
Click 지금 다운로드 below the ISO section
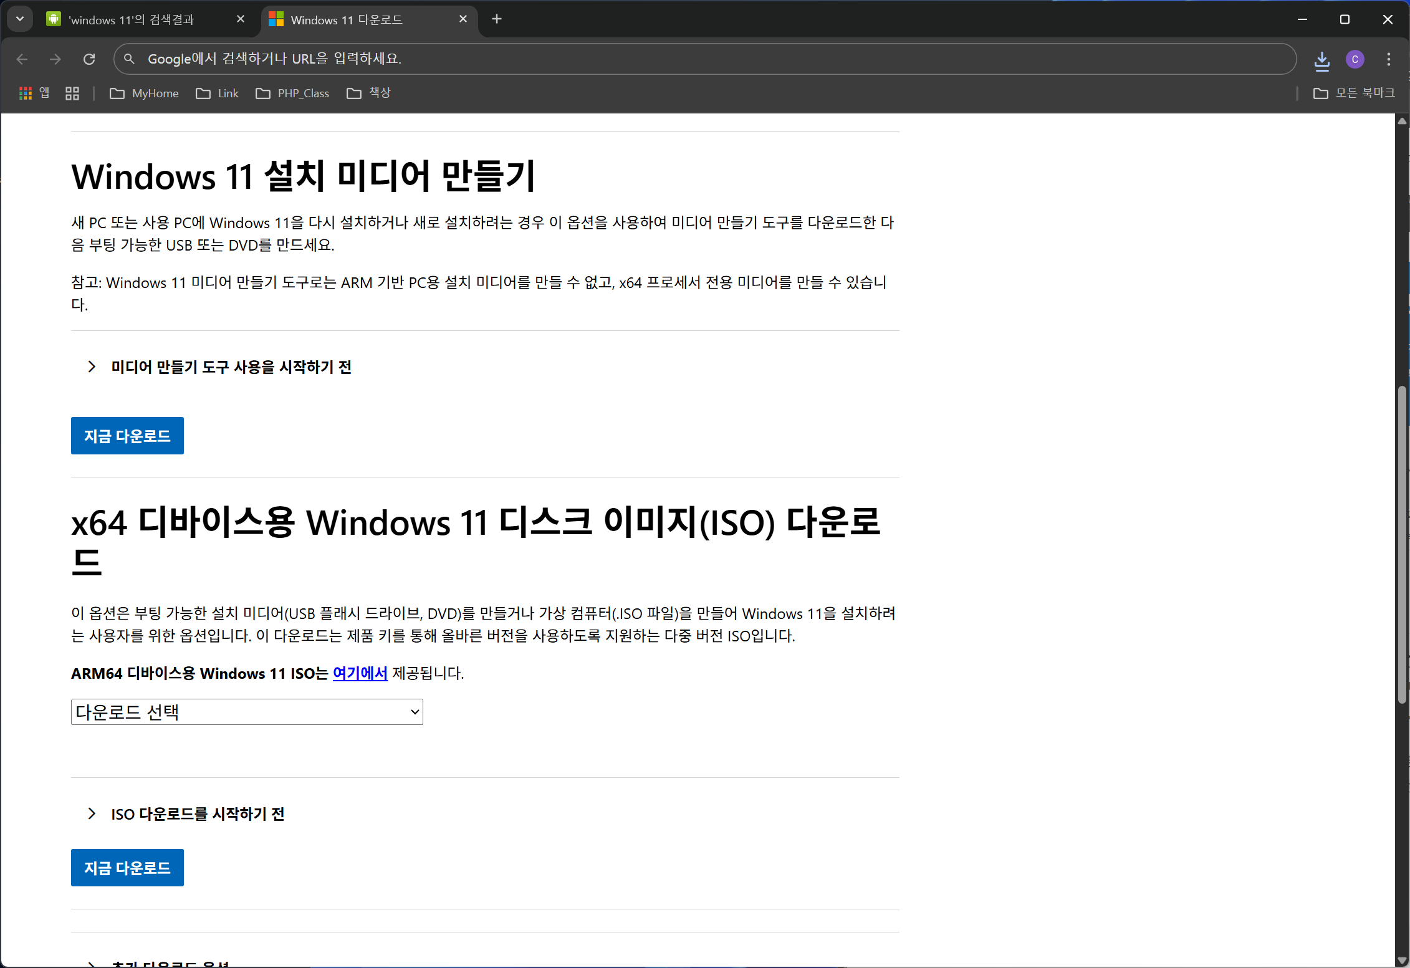pyautogui.click(x=127, y=868)
